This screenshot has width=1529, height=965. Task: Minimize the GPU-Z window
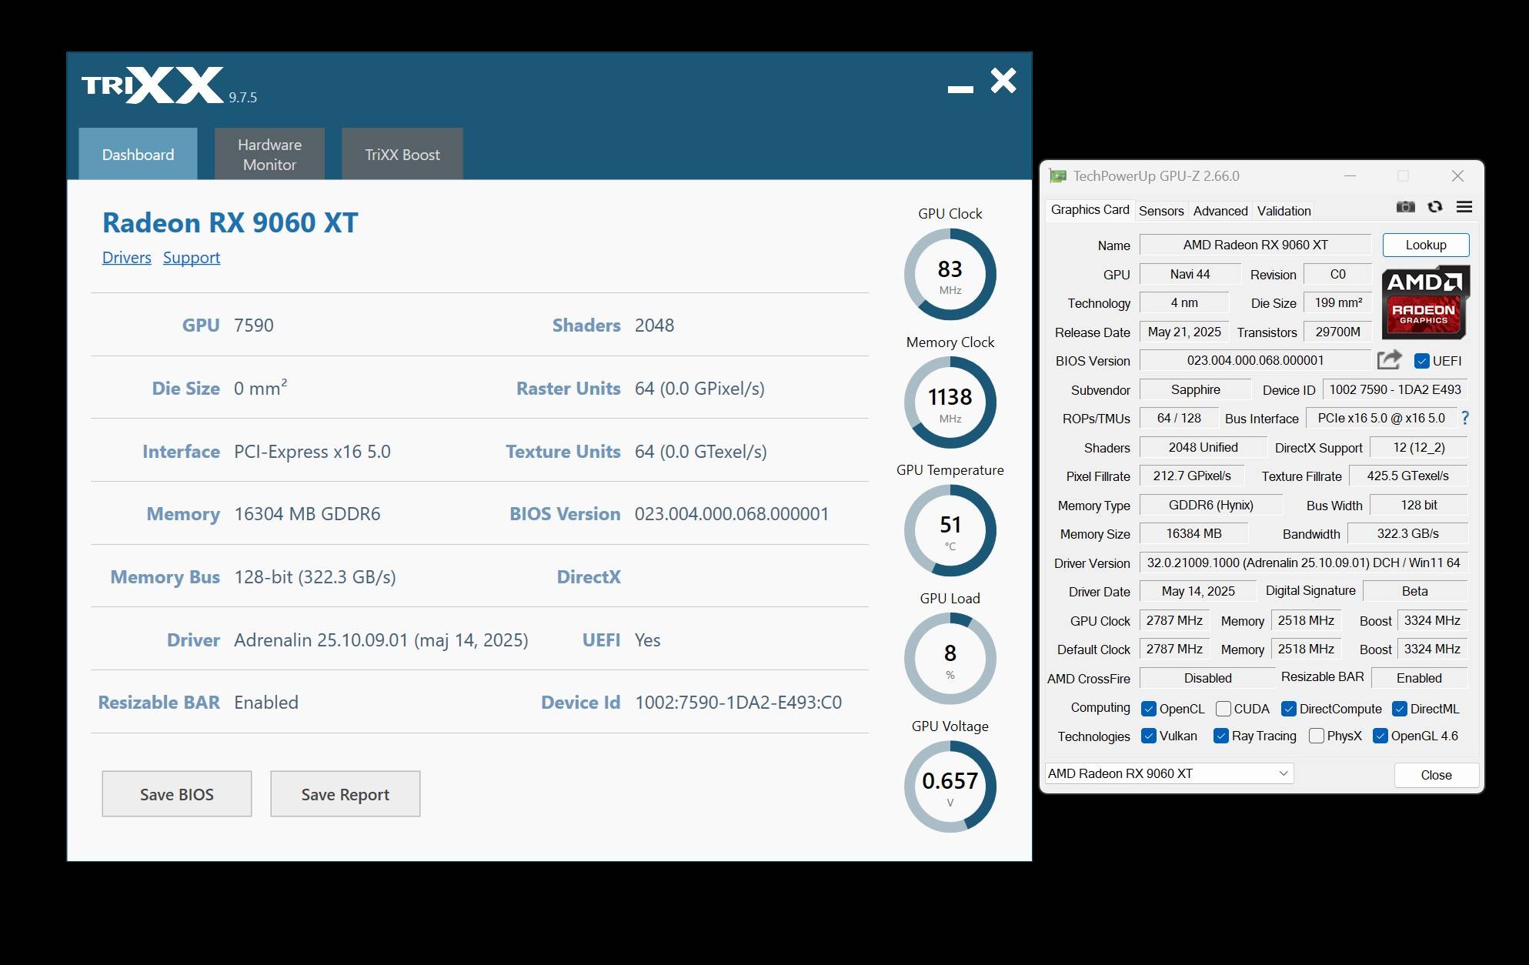[1350, 176]
